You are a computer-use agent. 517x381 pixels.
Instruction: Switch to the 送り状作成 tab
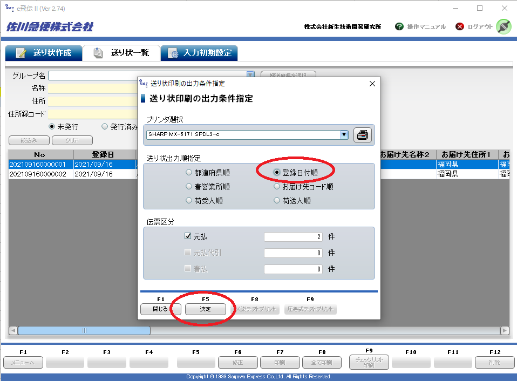44,53
